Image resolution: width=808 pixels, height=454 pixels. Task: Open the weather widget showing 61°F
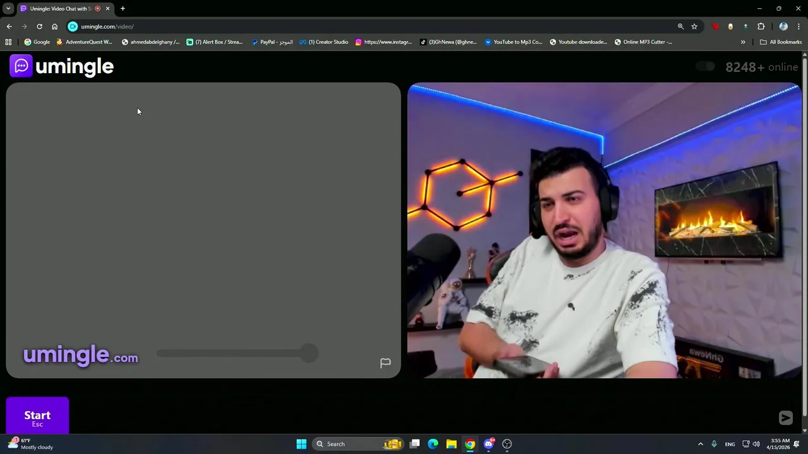(x=30, y=444)
